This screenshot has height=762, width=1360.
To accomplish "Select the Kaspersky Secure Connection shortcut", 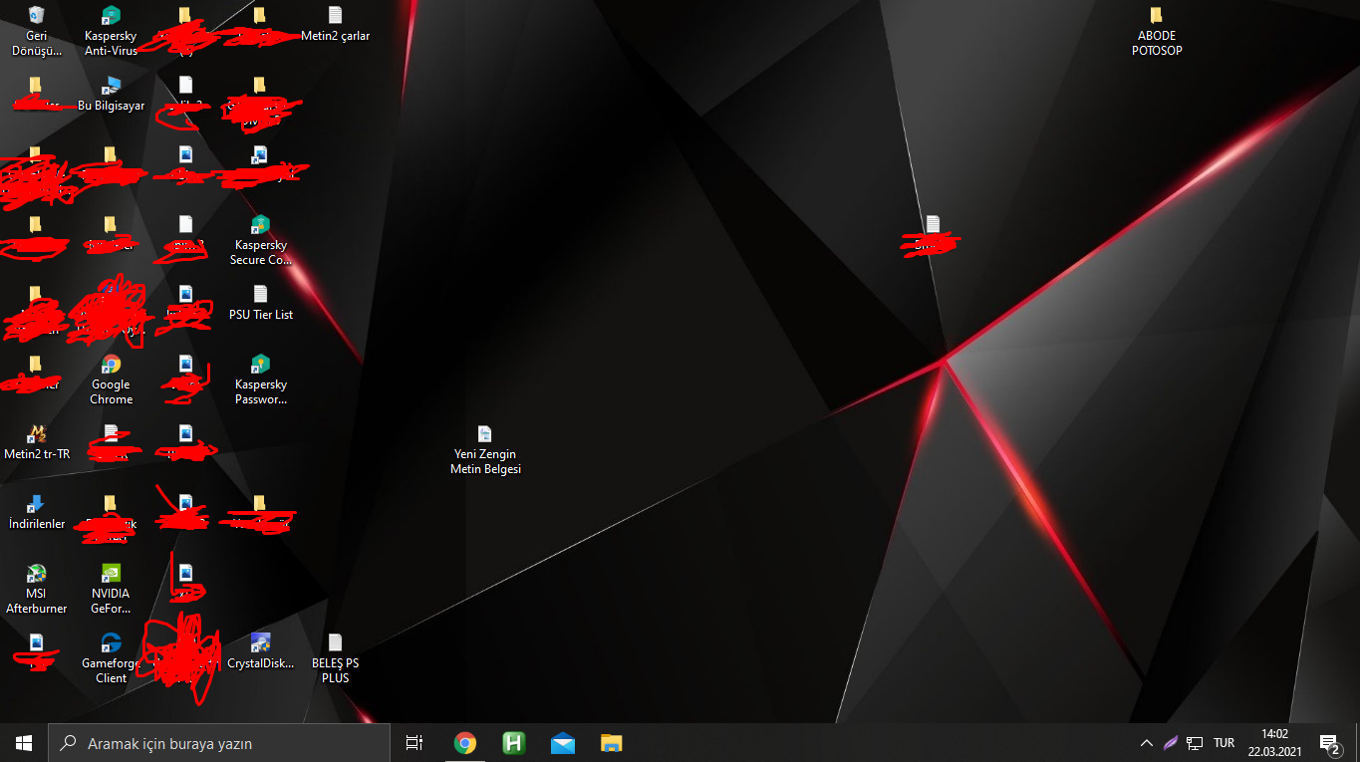I will coord(260,240).
